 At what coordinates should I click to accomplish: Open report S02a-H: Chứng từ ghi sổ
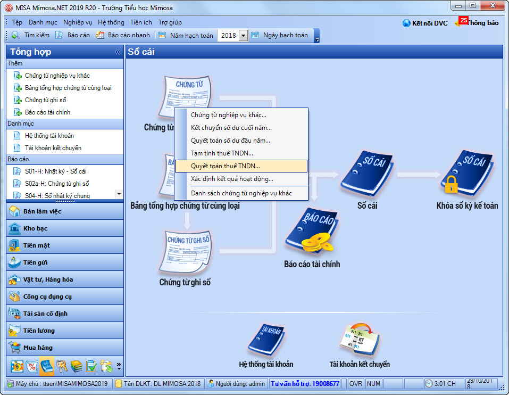tap(57, 184)
